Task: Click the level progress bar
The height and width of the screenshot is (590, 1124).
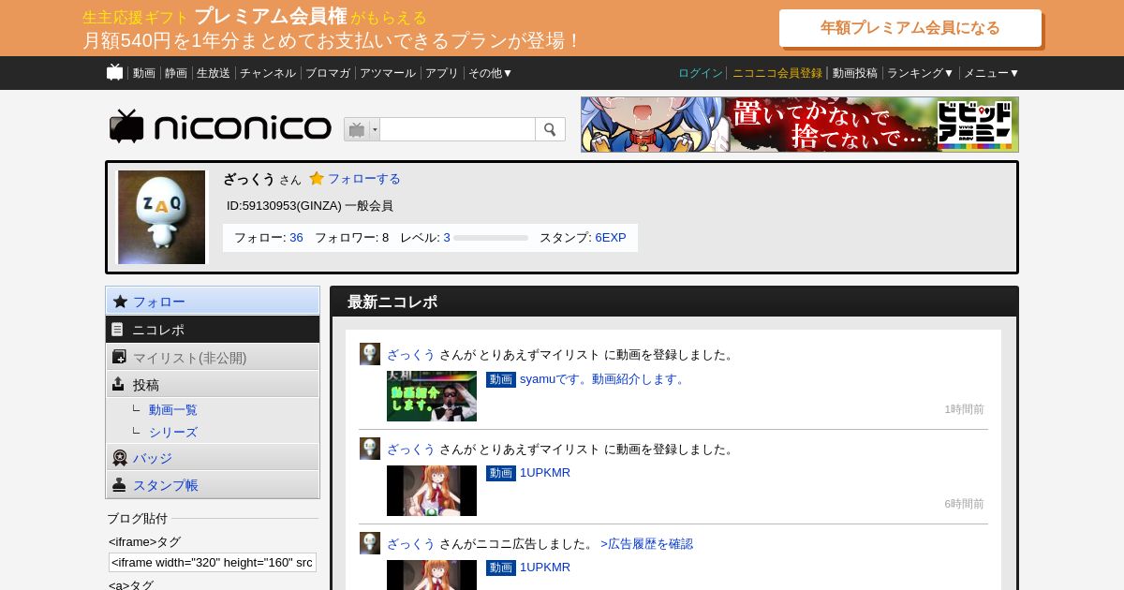Action: pos(491,238)
